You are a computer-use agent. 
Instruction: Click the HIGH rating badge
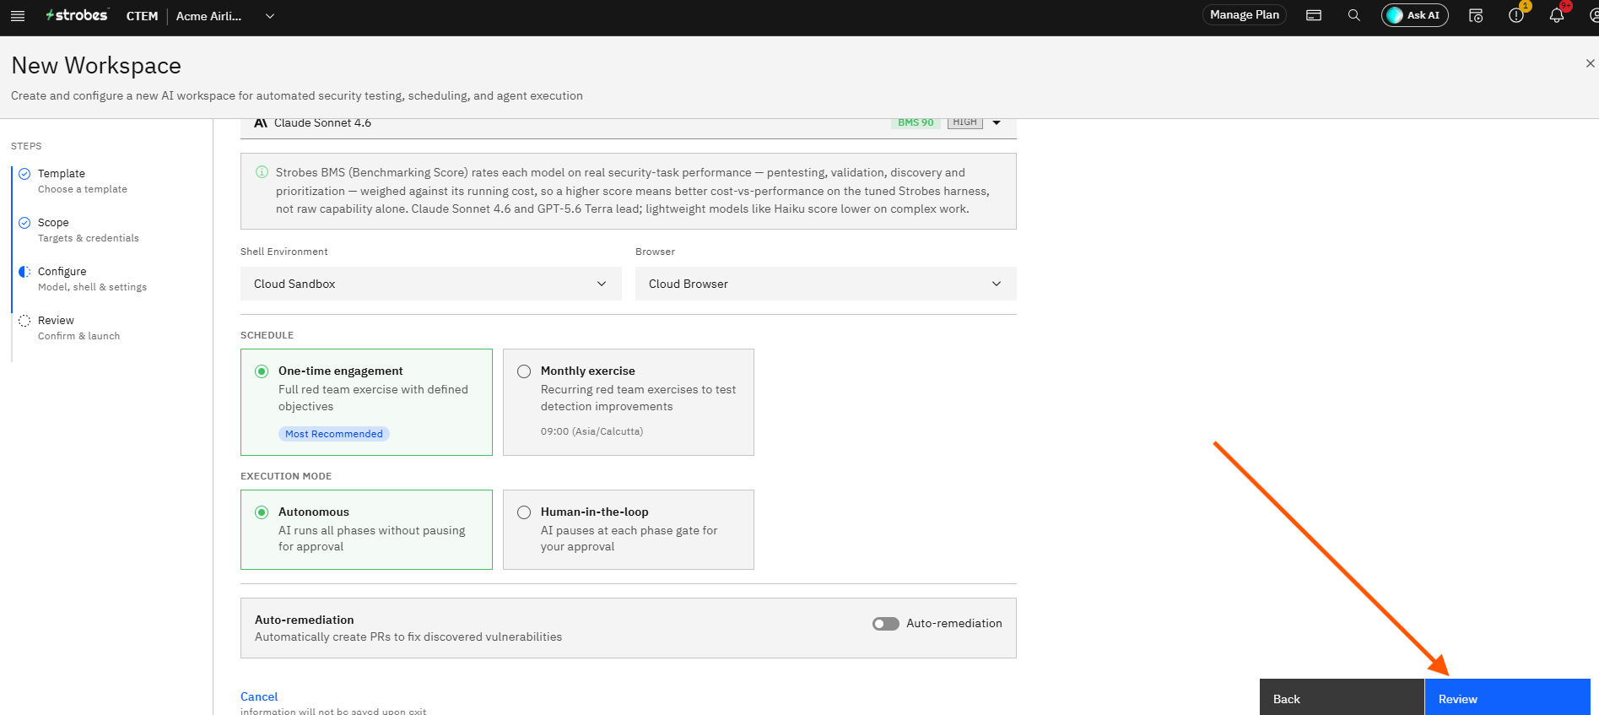[965, 123]
